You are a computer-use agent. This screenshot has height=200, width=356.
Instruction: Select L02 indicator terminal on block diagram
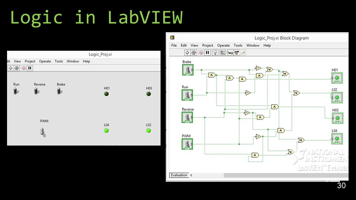337,98
